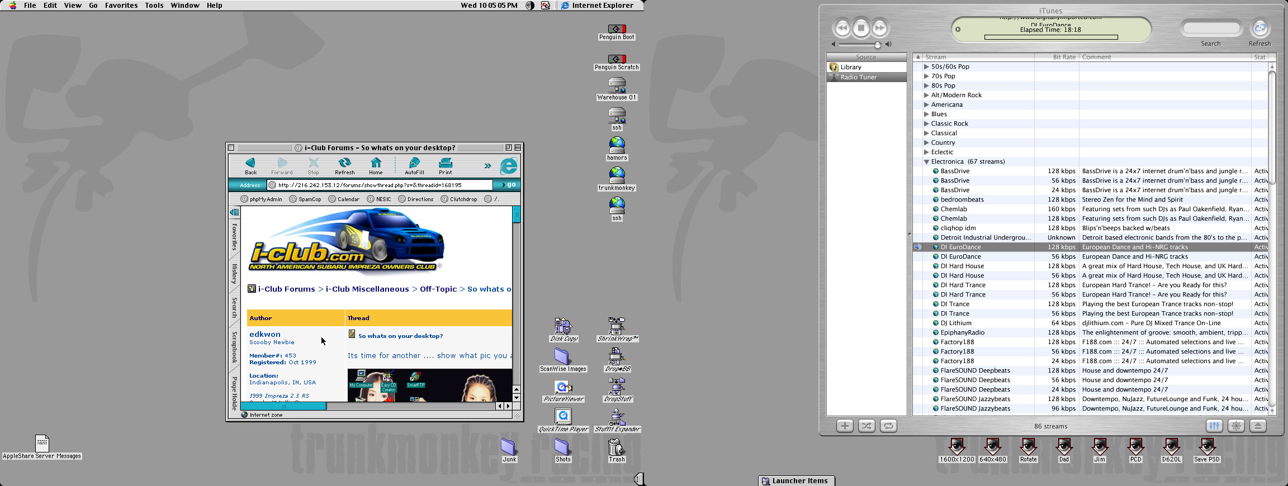Screen dimensions: 1288x486
Task: Click the iTunes add playlist plus button
Action: coord(845,426)
